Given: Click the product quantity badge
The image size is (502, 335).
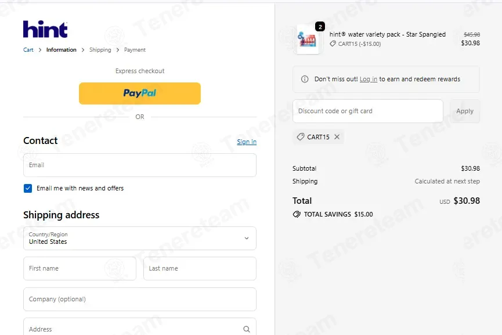Looking at the screenshot, I should [320, 27].
